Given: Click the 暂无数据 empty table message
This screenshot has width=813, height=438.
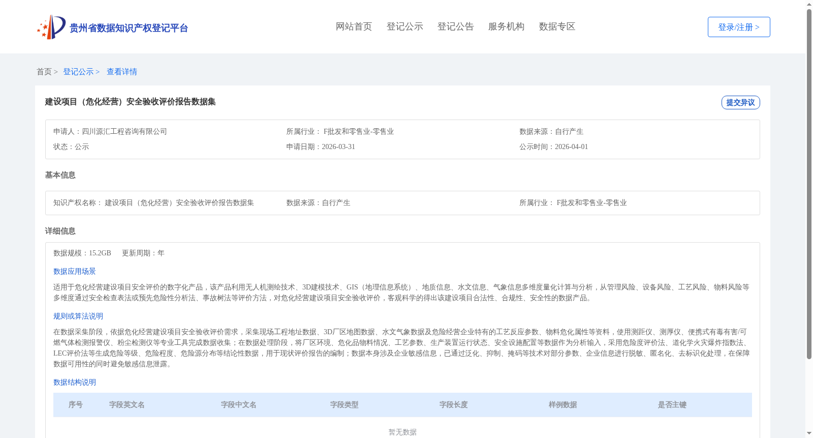Looking at the screenshot, I should pyautogui.click(x=402, y=432).
